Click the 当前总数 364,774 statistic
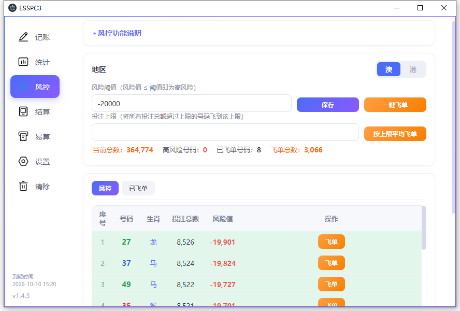The height and width of the screenshot is (311, 460). click(x=123, y=150)
